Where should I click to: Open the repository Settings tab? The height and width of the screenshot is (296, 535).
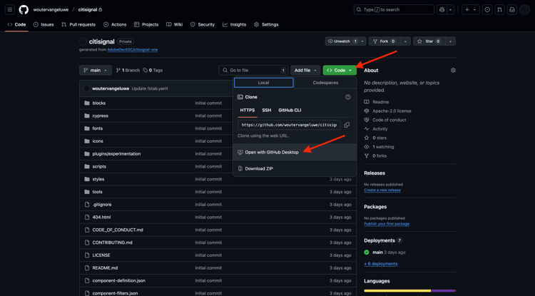pos(266,24)
